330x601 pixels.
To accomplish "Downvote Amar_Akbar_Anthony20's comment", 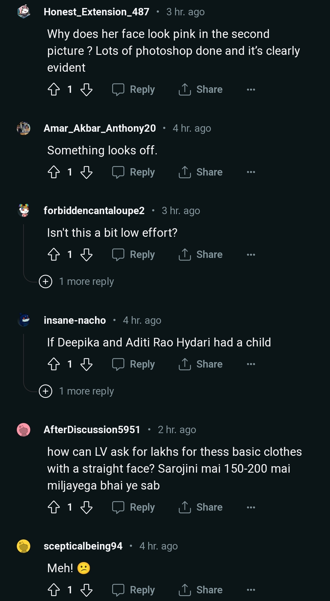I will coord(86,172).
